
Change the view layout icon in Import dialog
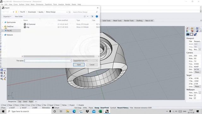click(85, 16)
